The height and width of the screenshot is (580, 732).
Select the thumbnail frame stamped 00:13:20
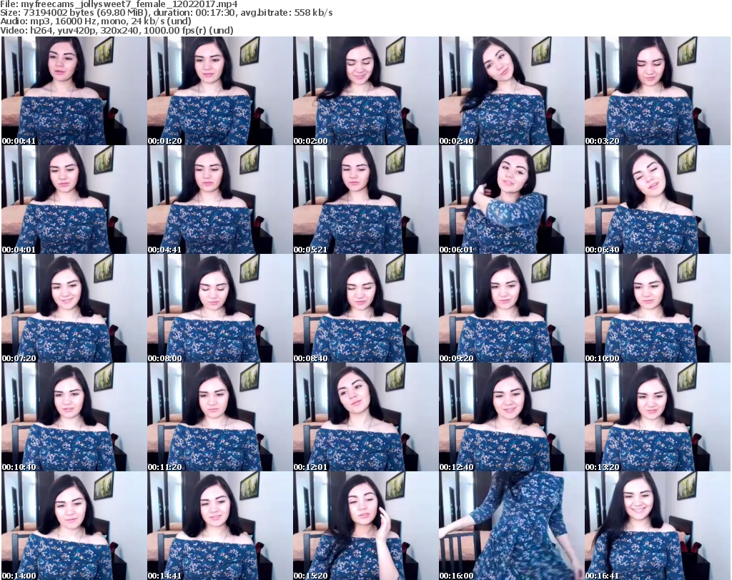658,417
